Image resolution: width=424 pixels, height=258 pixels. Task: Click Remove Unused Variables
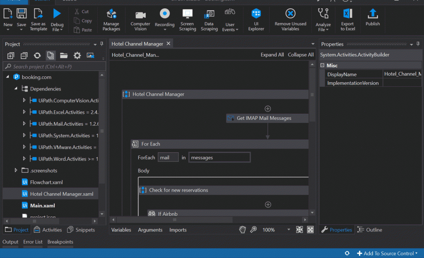tap(290, 19)
